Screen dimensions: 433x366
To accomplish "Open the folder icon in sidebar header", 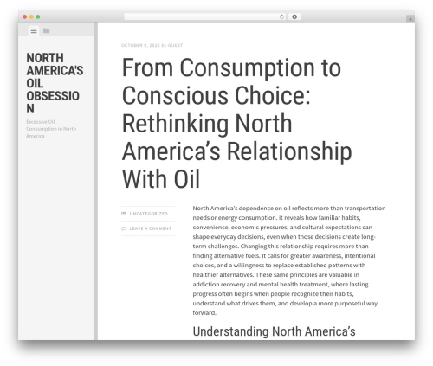I will pyautogui.click(x=46, y=30).
